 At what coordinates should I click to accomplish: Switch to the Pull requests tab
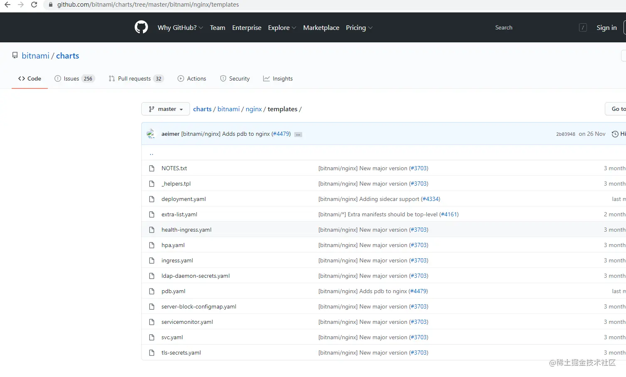point(136,78)
